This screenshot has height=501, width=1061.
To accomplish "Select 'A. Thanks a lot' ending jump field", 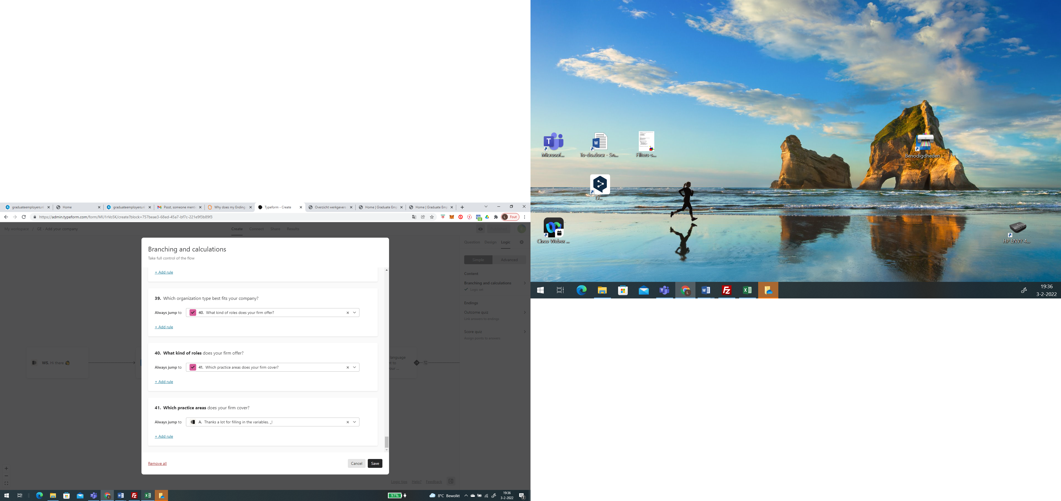I will pyautogui.click(x=272, y=422).
